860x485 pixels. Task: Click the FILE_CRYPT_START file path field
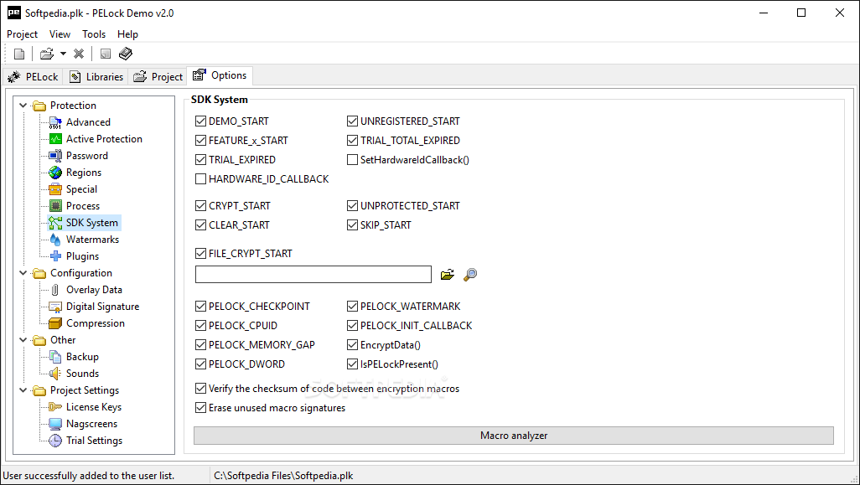(313, 275)
